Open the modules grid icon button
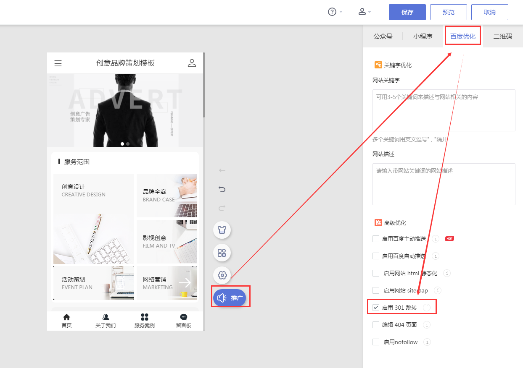523x368 pixels. click(x=222, y=253)
